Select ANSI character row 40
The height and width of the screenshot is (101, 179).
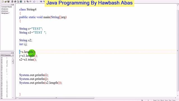(6, 69)
